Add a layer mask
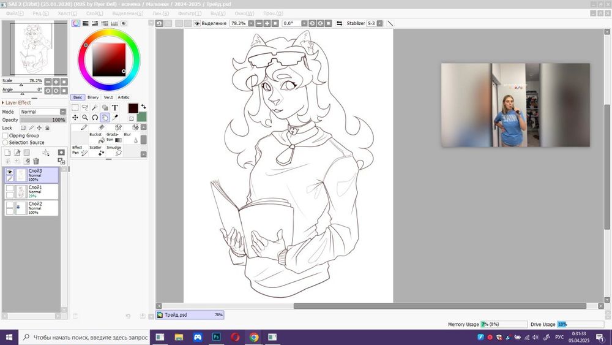612x345 pixels. click(61, 153)
